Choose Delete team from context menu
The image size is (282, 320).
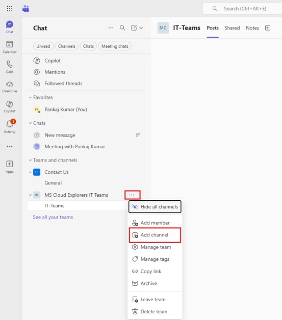pyautogui.click(x=155, y=312)
